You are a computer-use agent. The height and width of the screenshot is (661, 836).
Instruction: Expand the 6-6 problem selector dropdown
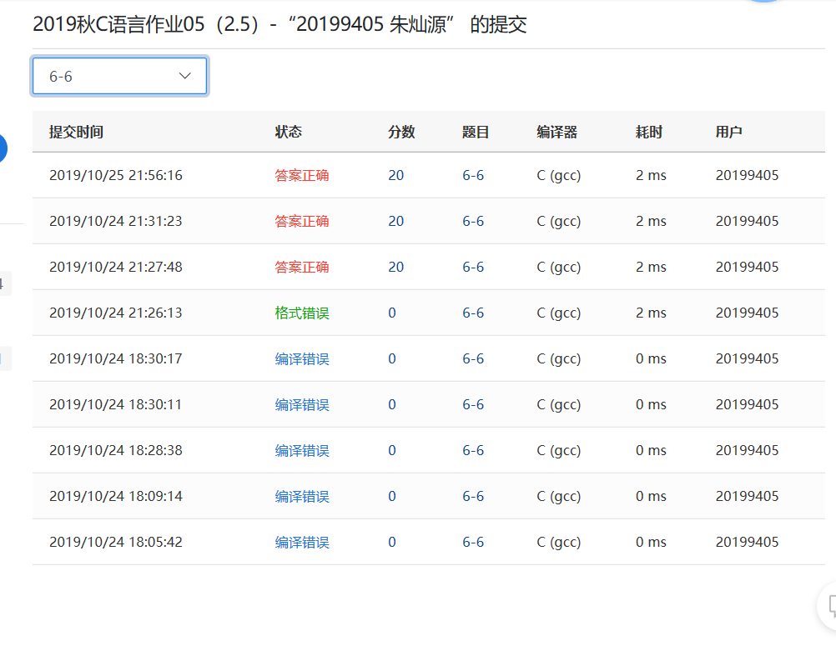(119, 76)
